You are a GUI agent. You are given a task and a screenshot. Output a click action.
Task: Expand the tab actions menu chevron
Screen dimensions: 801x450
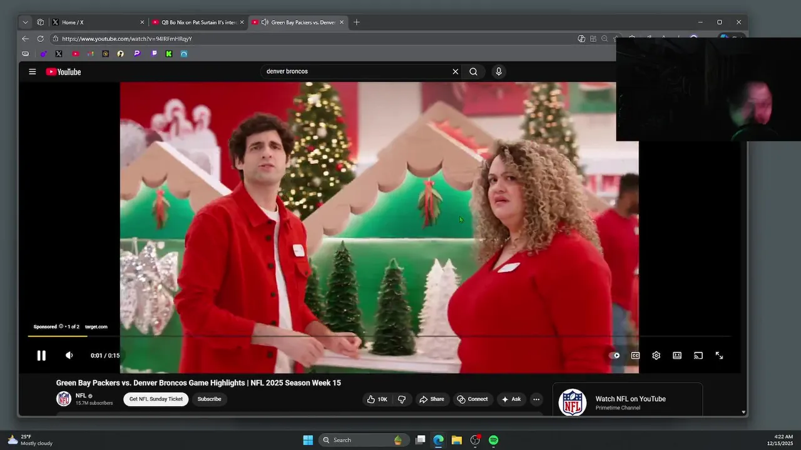click(x=25, y=22)
